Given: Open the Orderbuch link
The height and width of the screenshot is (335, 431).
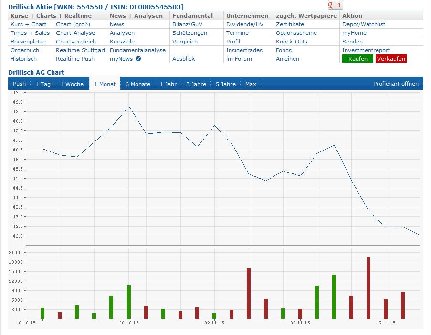Looking at the screenshot, I should (x=25, y=50).
